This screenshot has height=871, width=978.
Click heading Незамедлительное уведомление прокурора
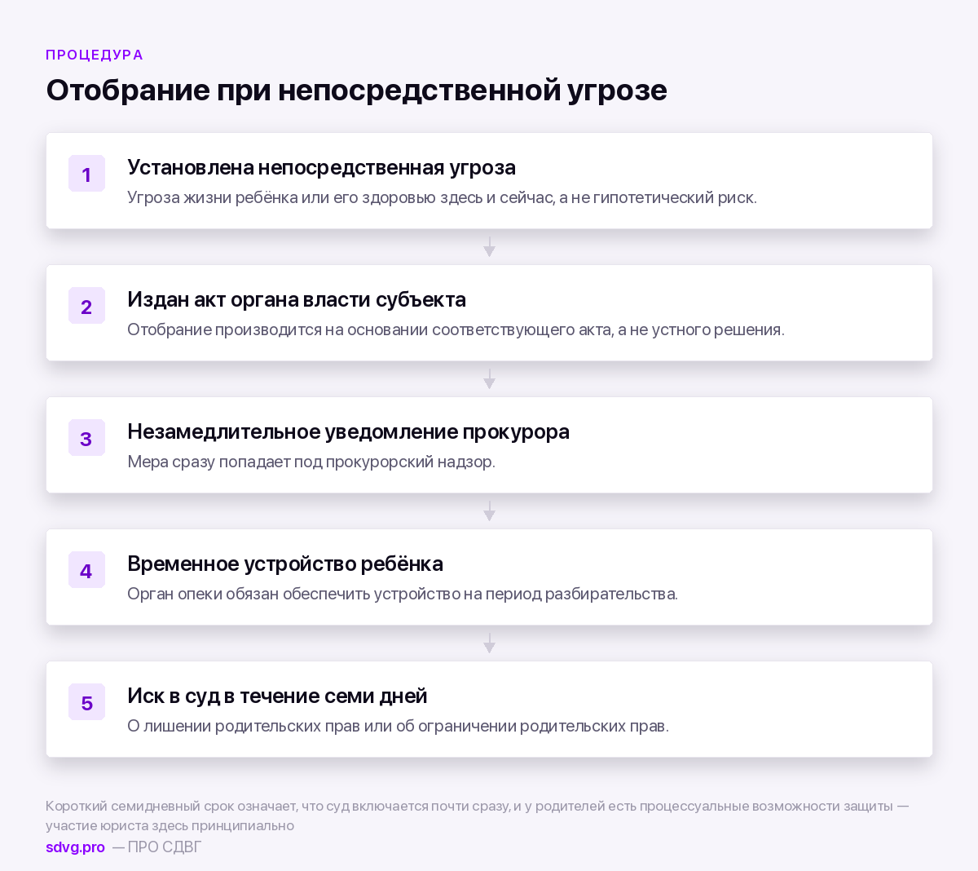[348, 432]
